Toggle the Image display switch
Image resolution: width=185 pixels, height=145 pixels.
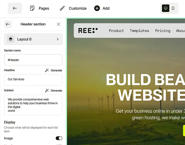(x=59, y=138)
